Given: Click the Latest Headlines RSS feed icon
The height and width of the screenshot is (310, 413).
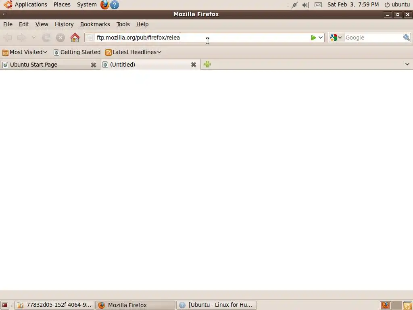Looking at the screenshot, I should [108, 52].
